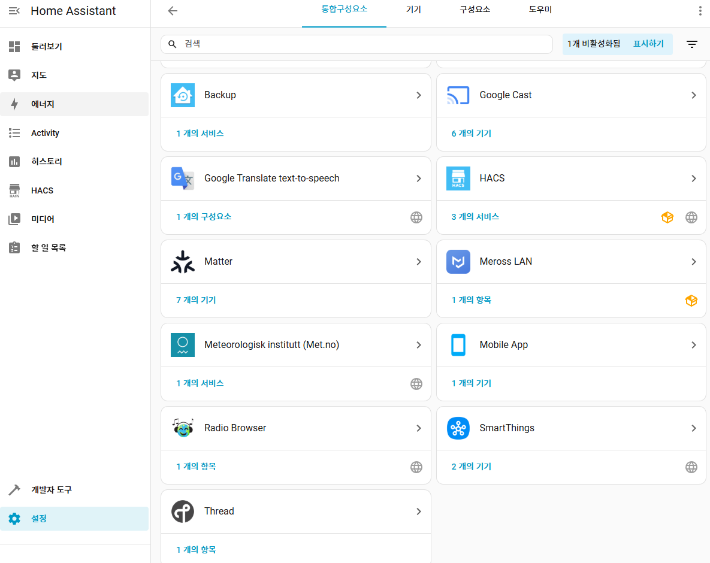This screenshot has width=710, height=563.
Task: Open 1 개의 기기 link on Mobile App
Action: (x=472, y=383)
